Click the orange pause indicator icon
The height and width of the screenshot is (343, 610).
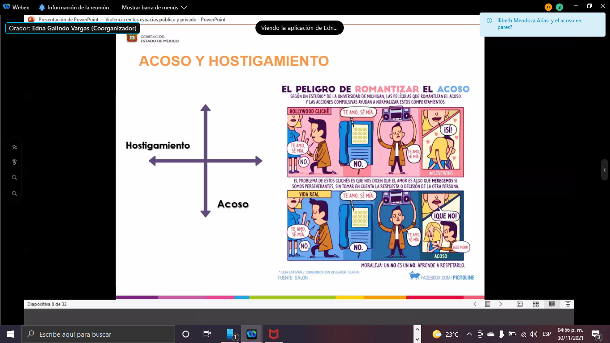pyautogui.click(x=548, y=7)
